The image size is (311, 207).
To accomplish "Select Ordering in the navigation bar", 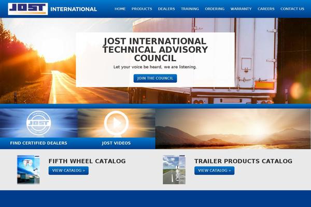I will [x=215, y=9].
